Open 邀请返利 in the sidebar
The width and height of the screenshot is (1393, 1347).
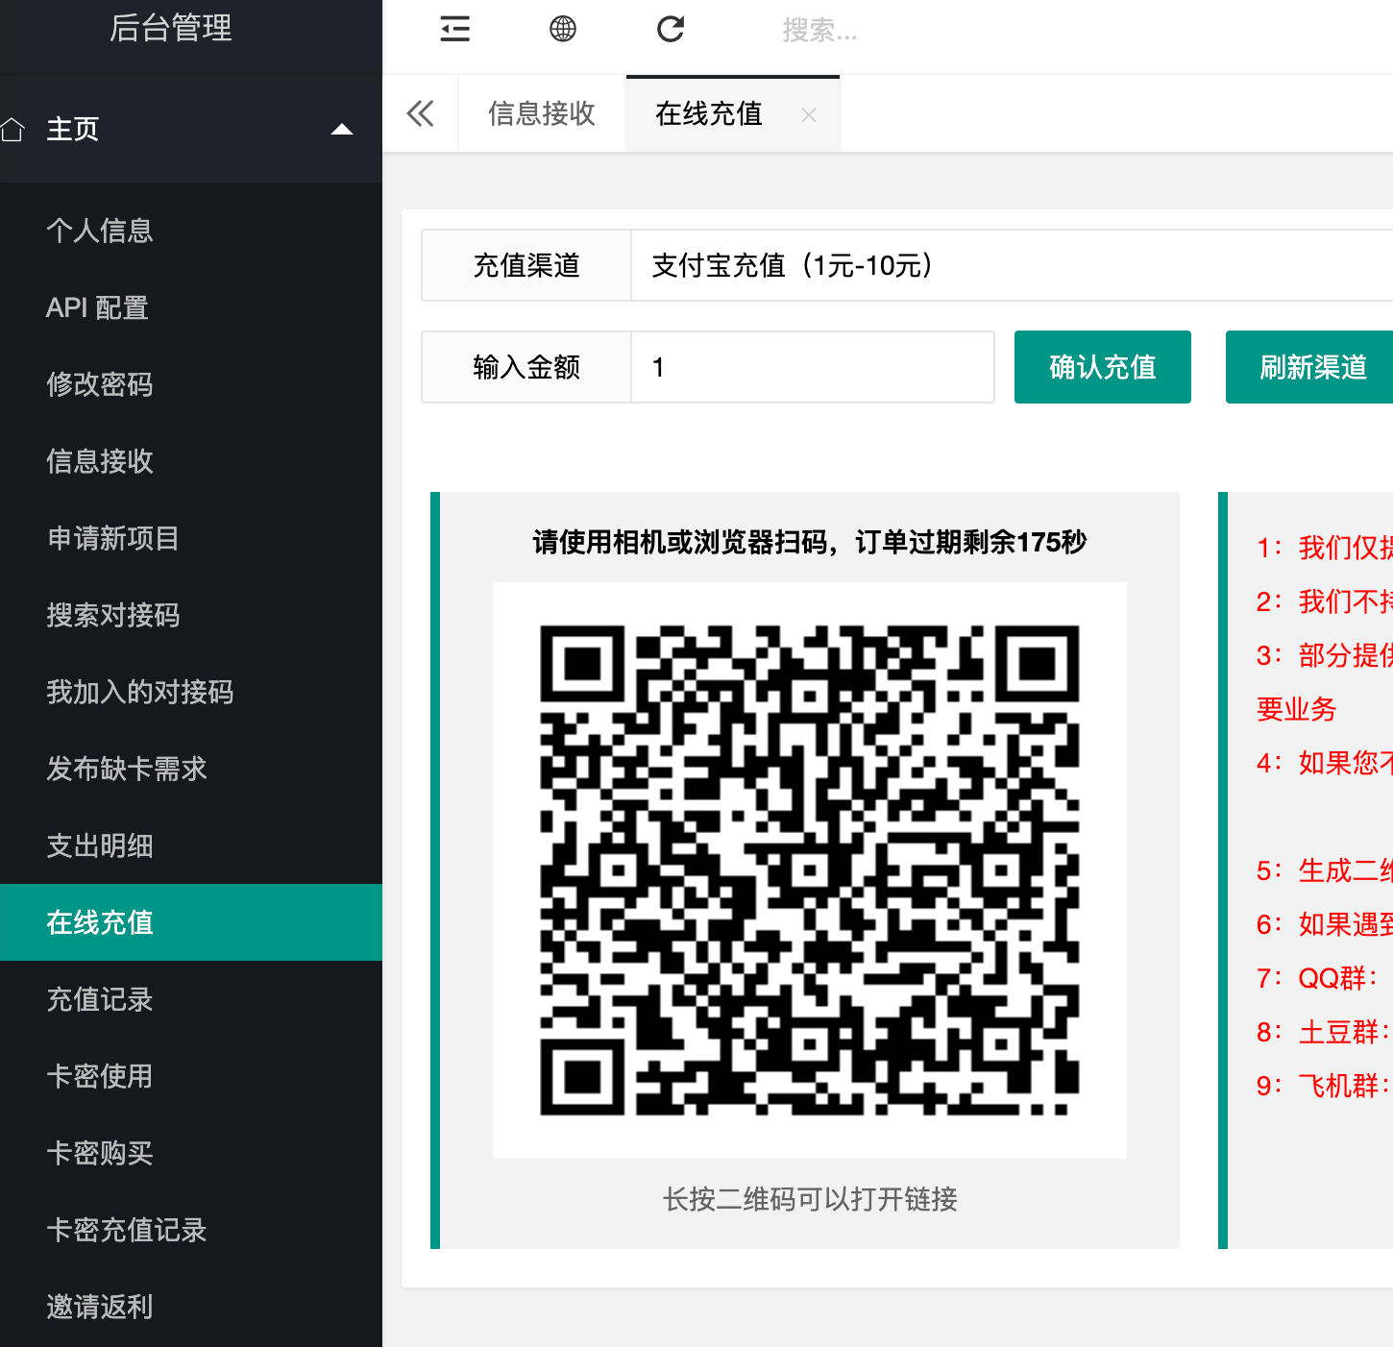(191, 1307)
